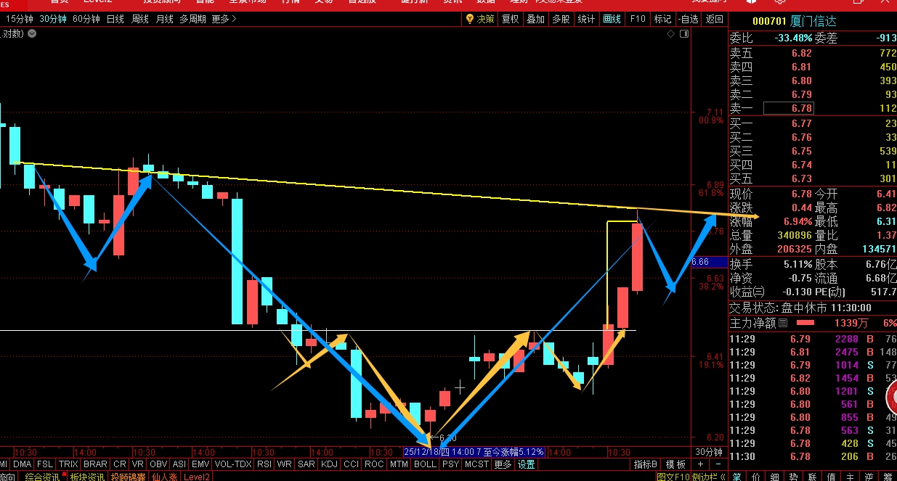Click the 返回 back button
The width and height of the screenshot is (897, 481).
click(x=714, y=19)
